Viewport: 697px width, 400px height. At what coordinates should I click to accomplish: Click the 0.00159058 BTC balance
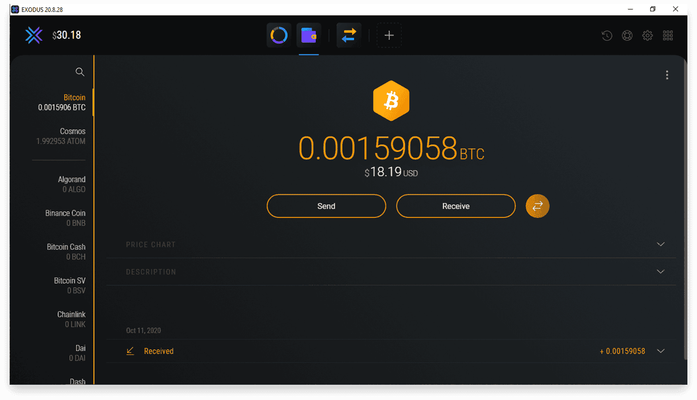391,149
